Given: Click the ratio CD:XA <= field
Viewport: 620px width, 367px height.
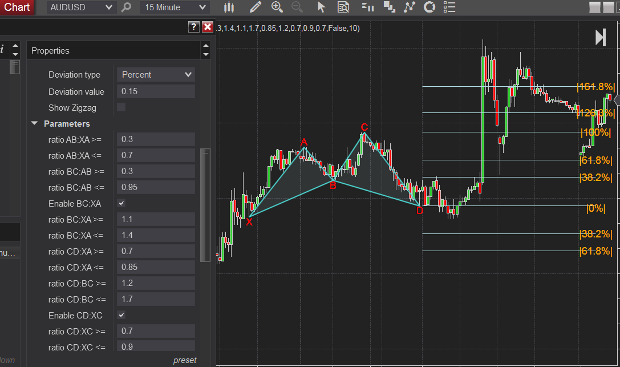Looking at the screenshot, I should pyautogui.click(x=156, y=267).
